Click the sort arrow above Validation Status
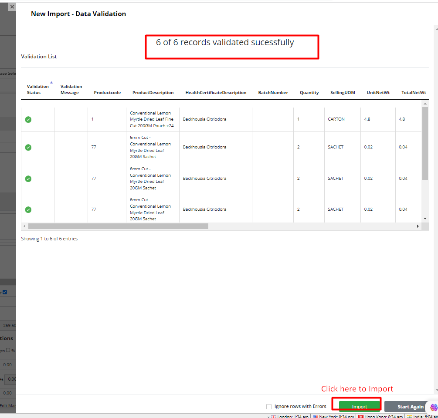This screenshot has width=438, height=418. (51, 82)
